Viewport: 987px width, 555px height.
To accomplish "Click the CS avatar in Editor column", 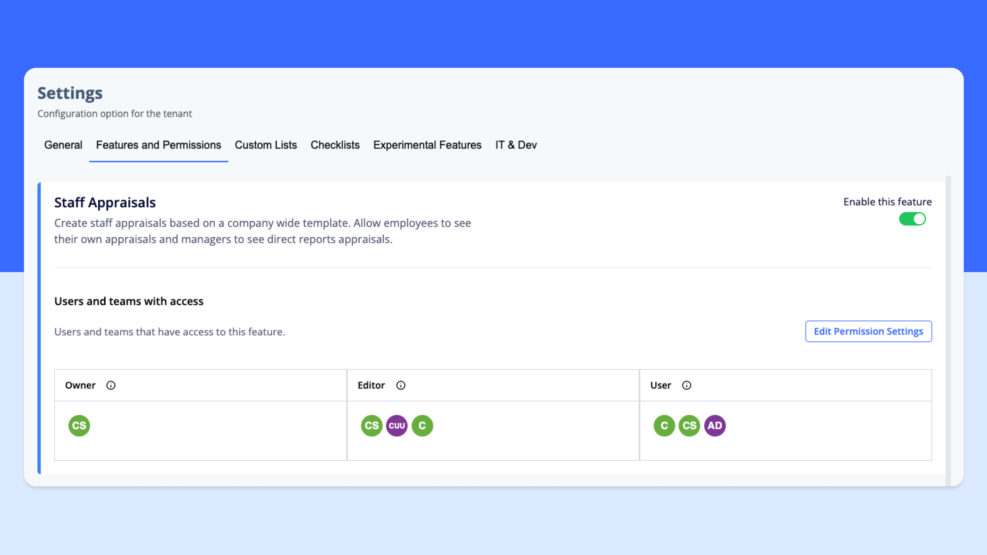I will click(371, 425).
